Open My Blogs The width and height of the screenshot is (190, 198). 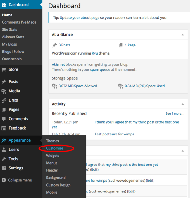tap(10, 44)
